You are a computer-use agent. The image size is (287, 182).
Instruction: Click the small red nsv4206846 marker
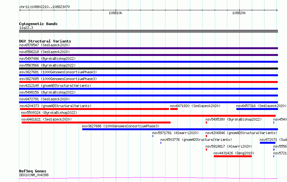pos(206,136)
